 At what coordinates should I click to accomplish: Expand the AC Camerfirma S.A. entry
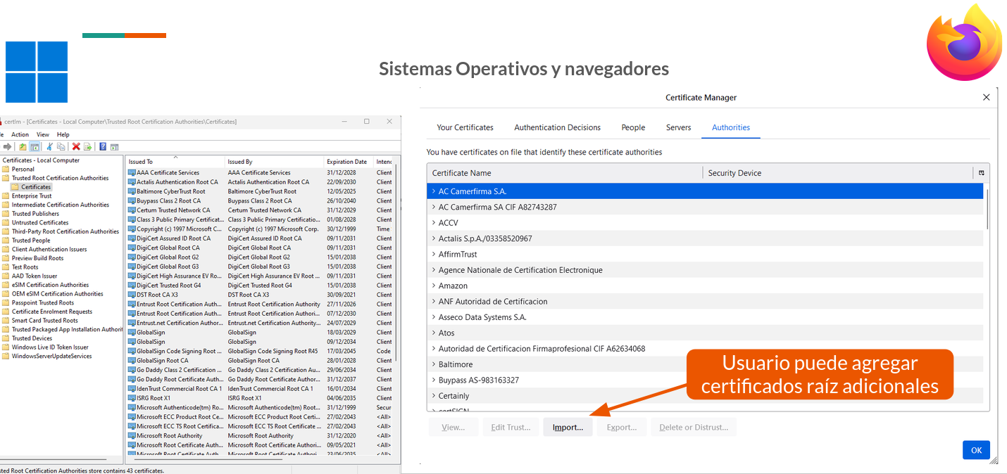click(x=434, y=191)
